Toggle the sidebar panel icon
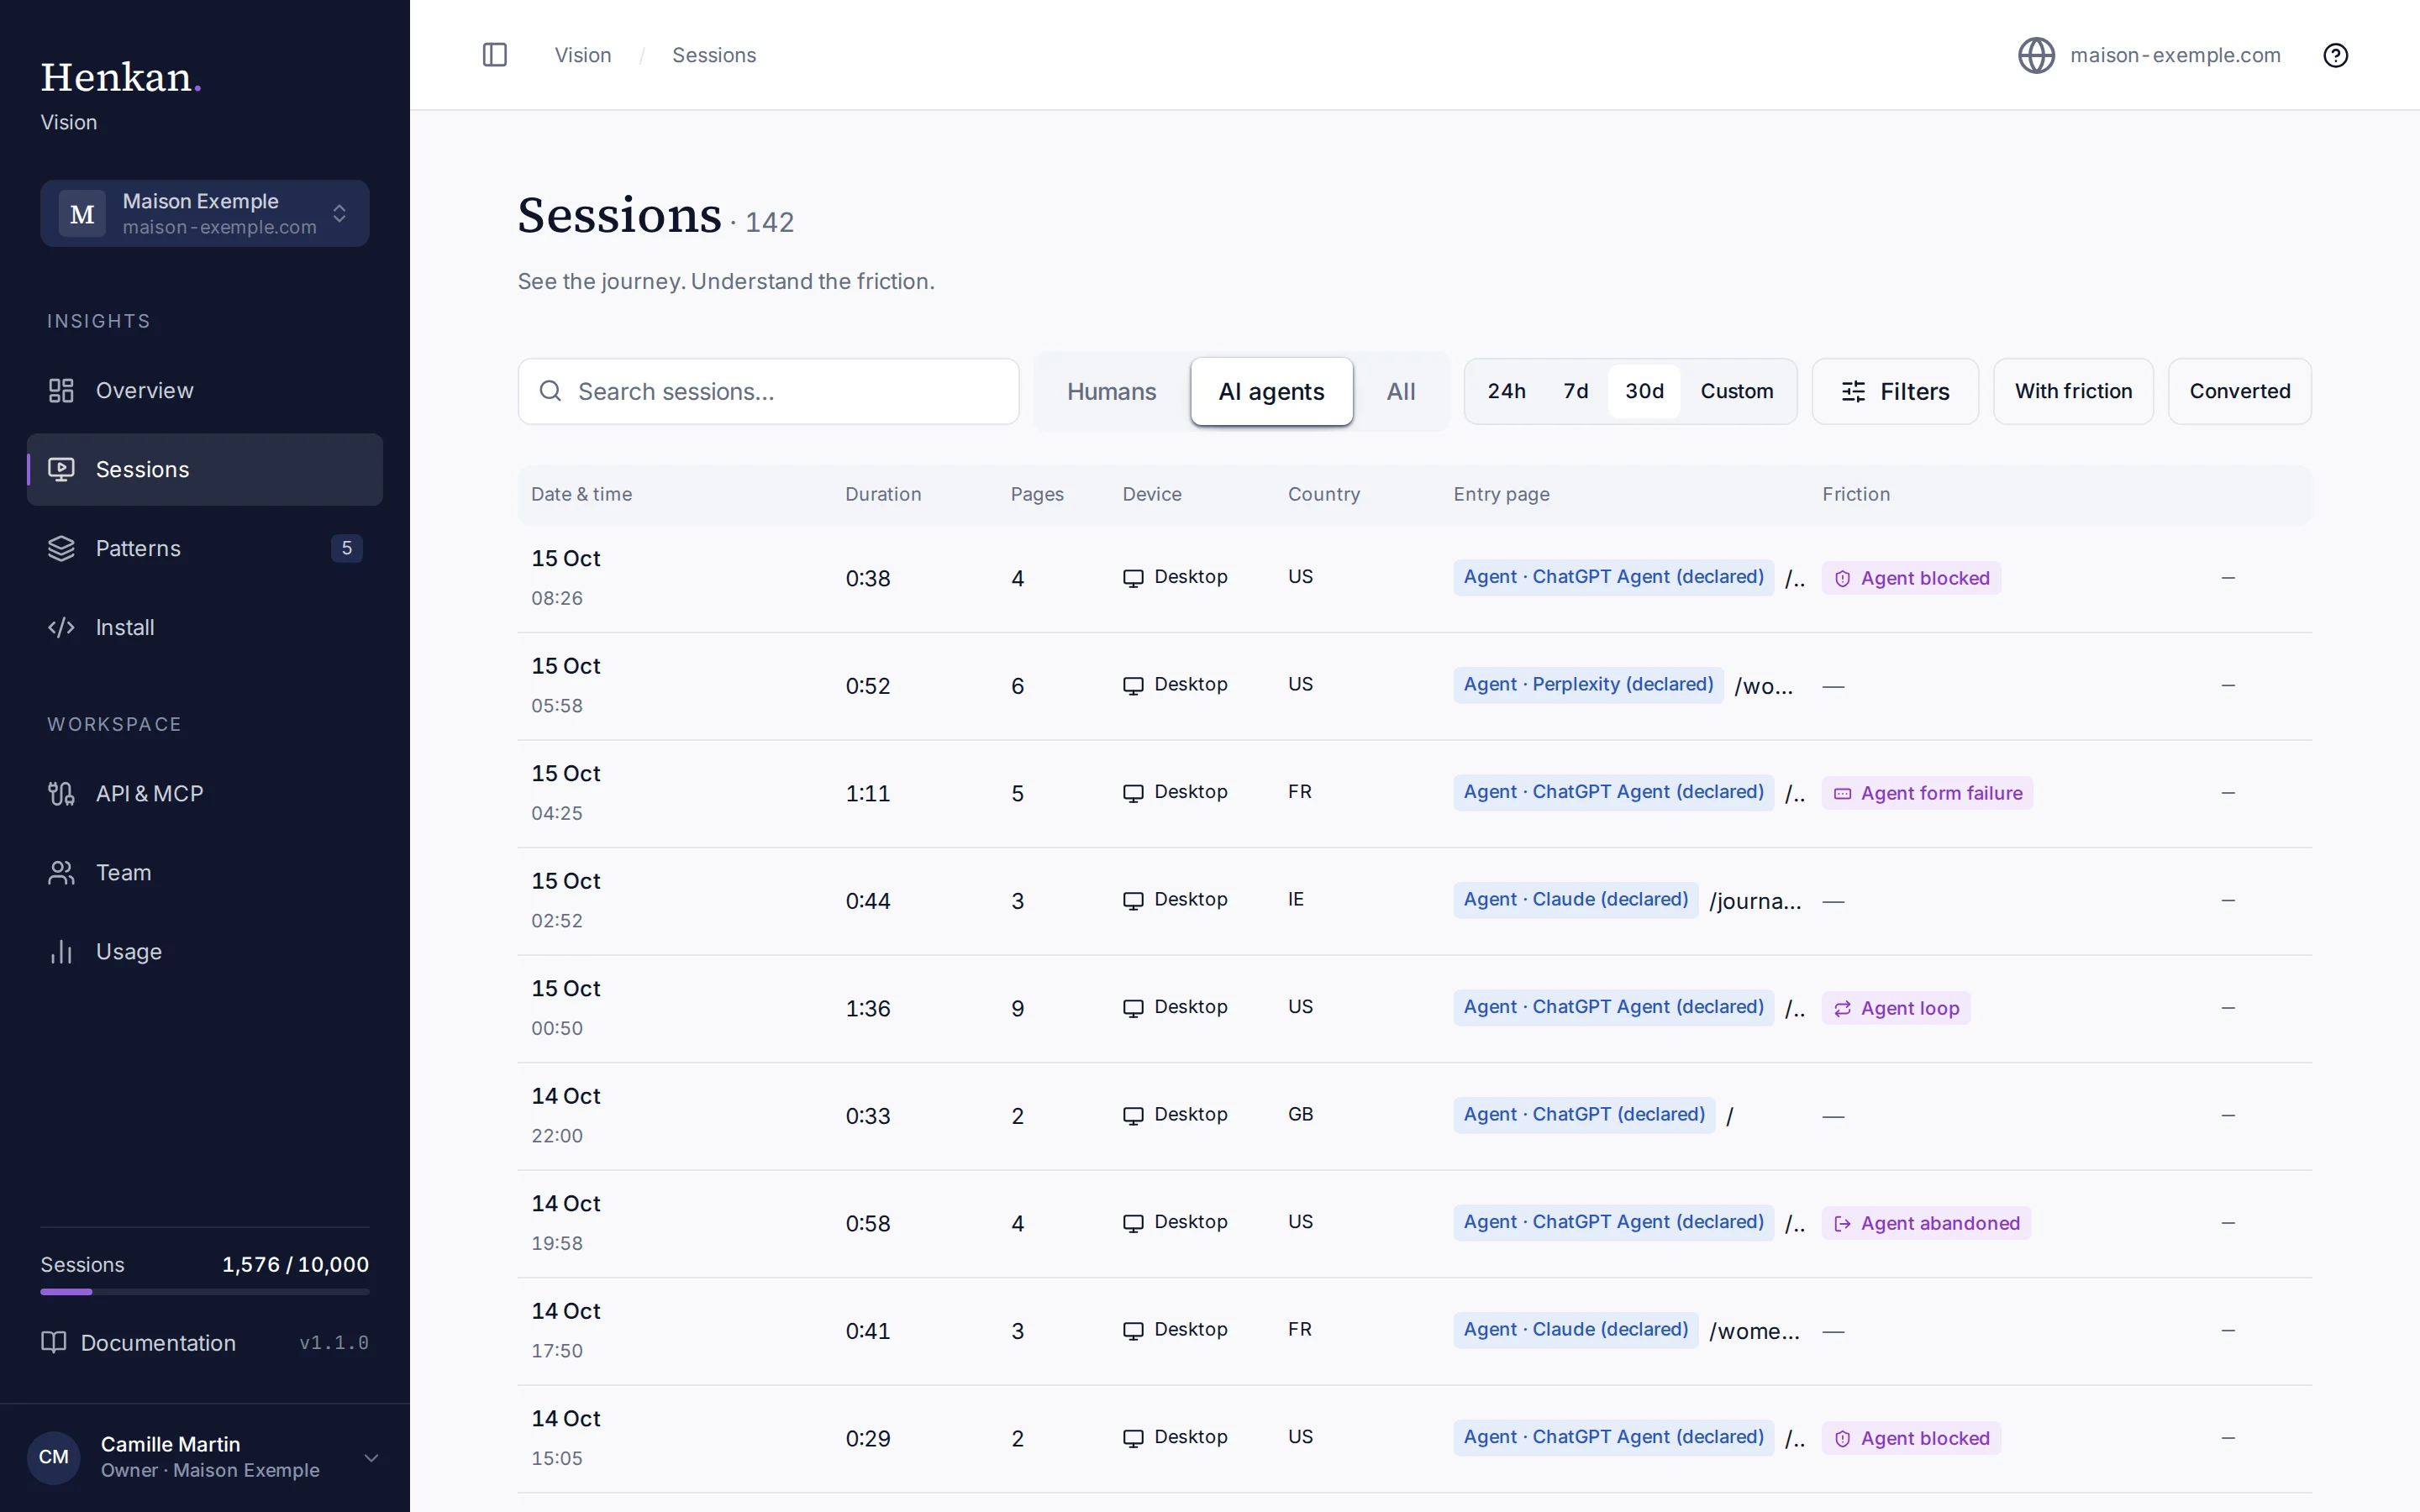 (x=495, y=55)
